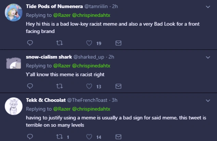View snow-cialism shark's profile picture
Screen dimensions: 217x141
(14, 63)
